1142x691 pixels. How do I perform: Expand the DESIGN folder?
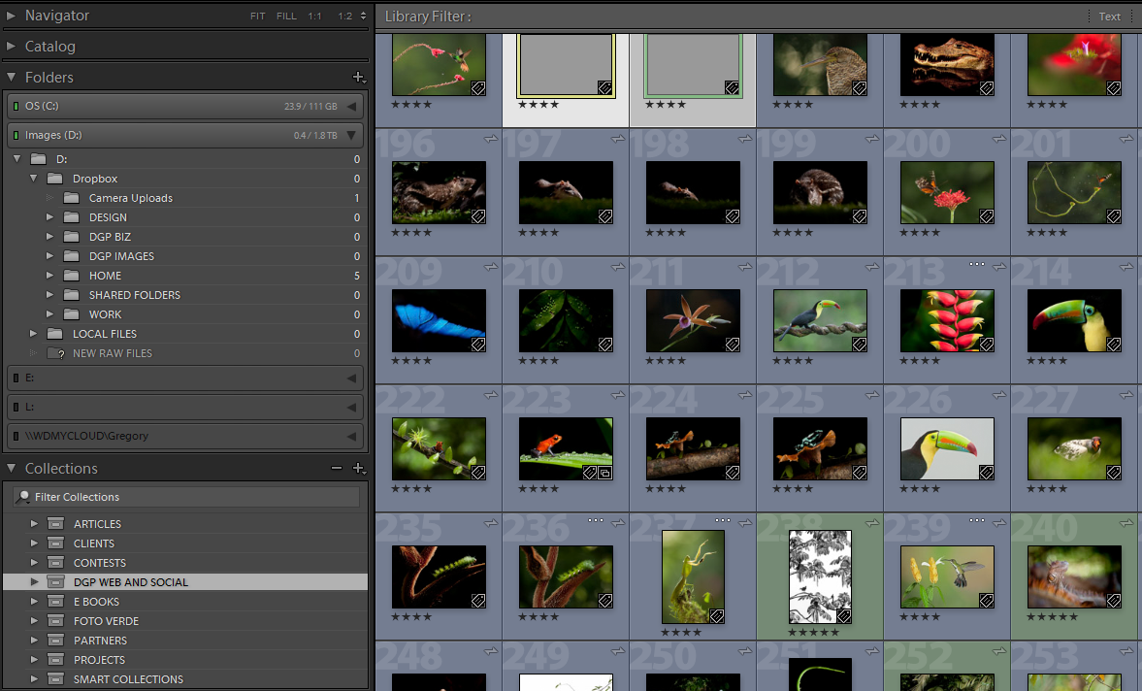49,217
